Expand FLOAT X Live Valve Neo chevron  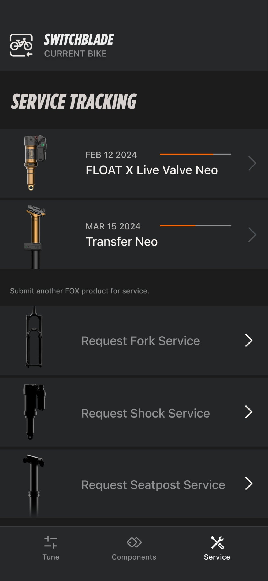[x=252, y=163]
